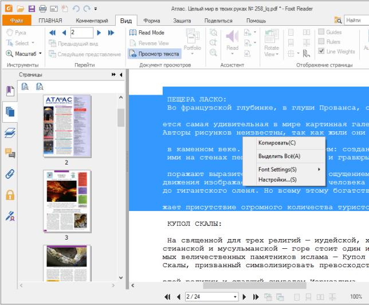The image size is (369, 305).
Task: Switch to the Поделиться tab
Action: (218, 21)
